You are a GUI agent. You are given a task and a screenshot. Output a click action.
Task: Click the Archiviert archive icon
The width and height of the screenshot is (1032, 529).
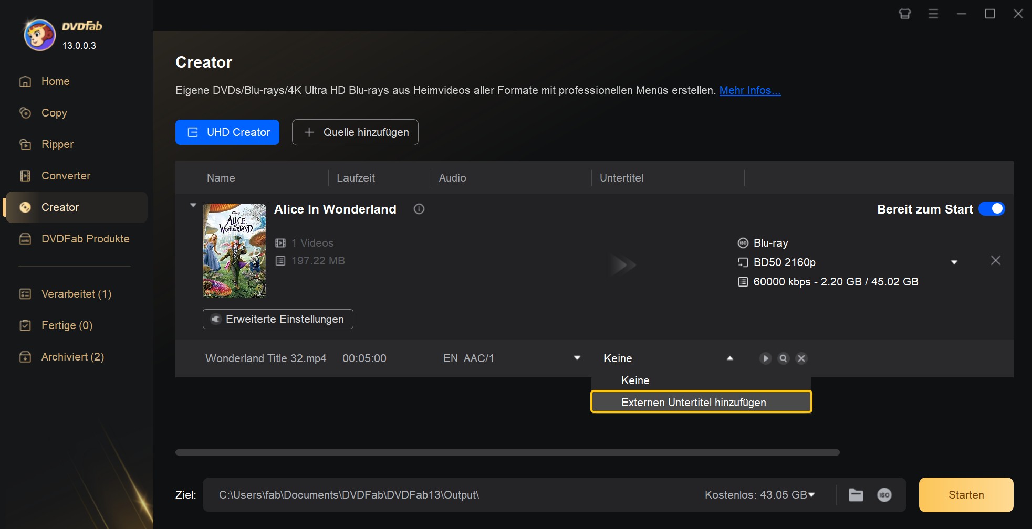(25, 357)
